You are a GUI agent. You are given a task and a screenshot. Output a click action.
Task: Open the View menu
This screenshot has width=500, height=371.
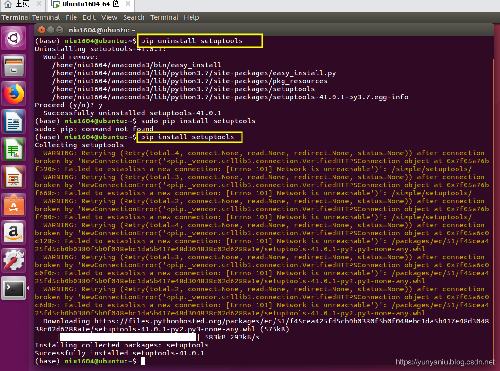[x=109, y=17]
